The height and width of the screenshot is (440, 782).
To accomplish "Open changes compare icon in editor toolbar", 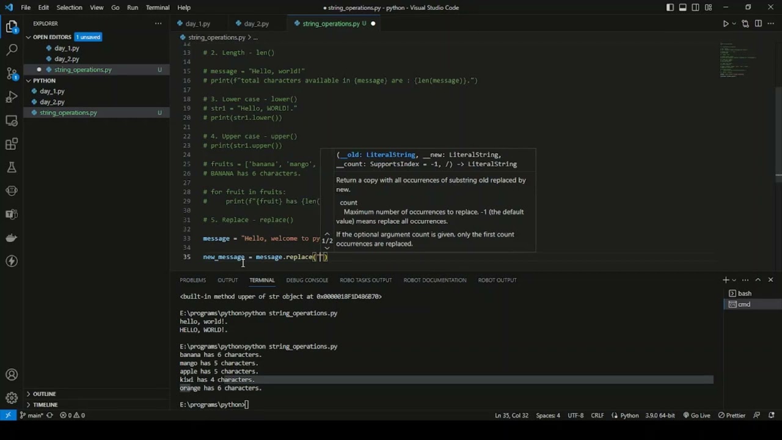I will 745,24.
